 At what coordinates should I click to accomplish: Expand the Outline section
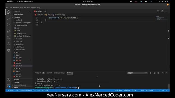click(22, 80)
